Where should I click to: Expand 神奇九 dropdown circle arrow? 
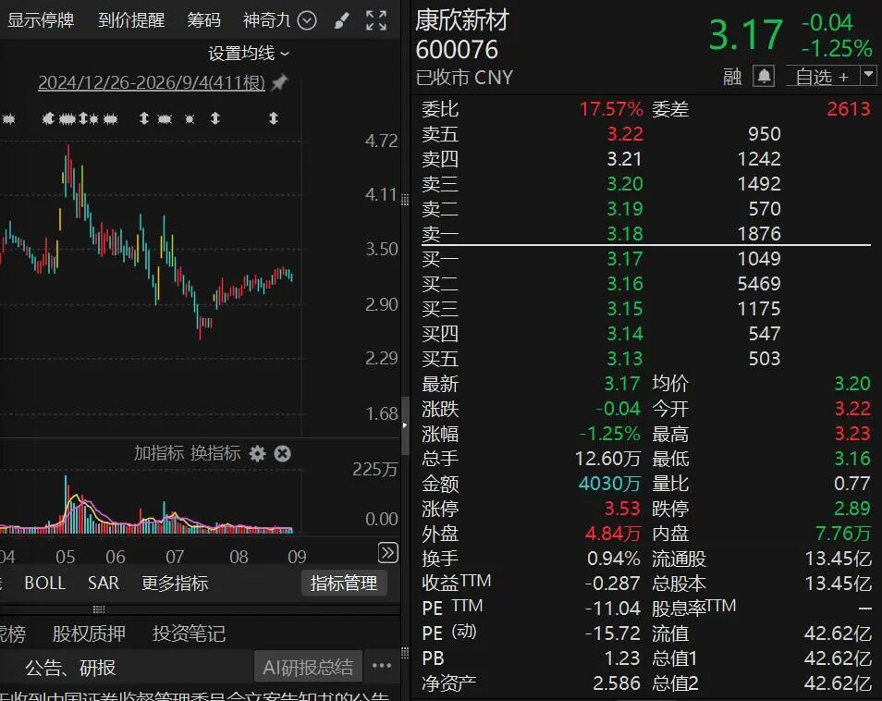tap(307, 21)
